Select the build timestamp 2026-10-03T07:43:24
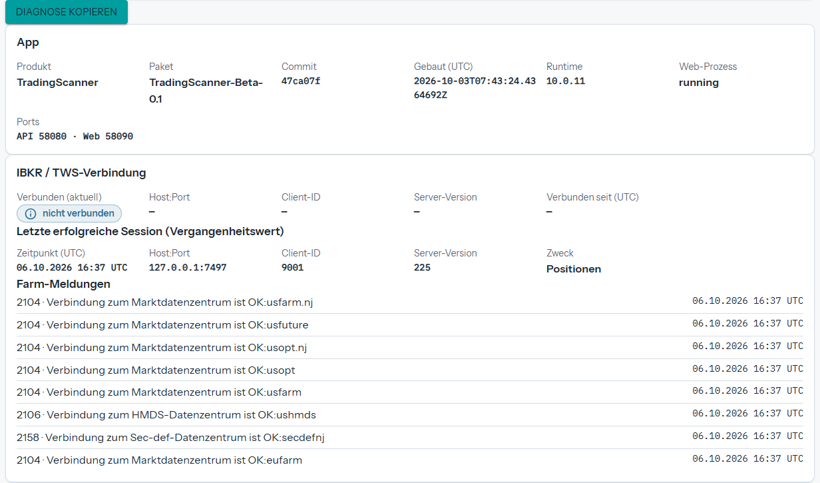This screenshot has width=820, height=483. click(475, 87)
